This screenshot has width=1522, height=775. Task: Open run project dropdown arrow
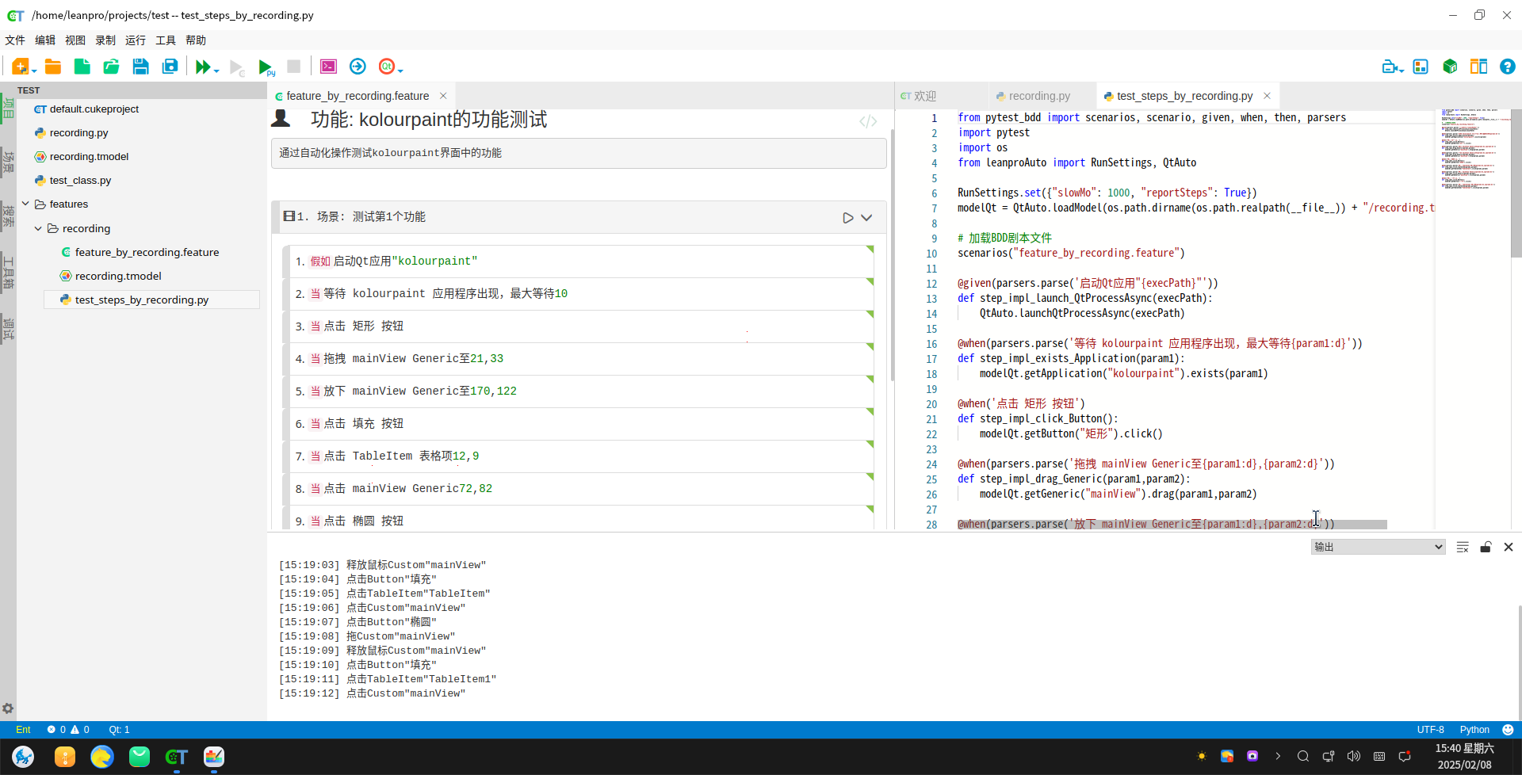216,71
